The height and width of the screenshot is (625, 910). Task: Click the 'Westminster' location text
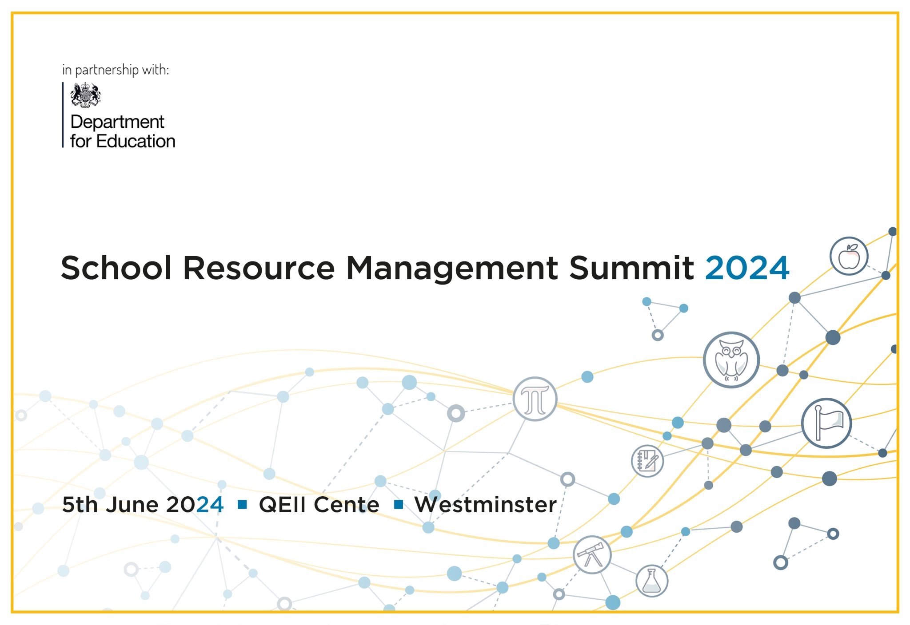485,505
